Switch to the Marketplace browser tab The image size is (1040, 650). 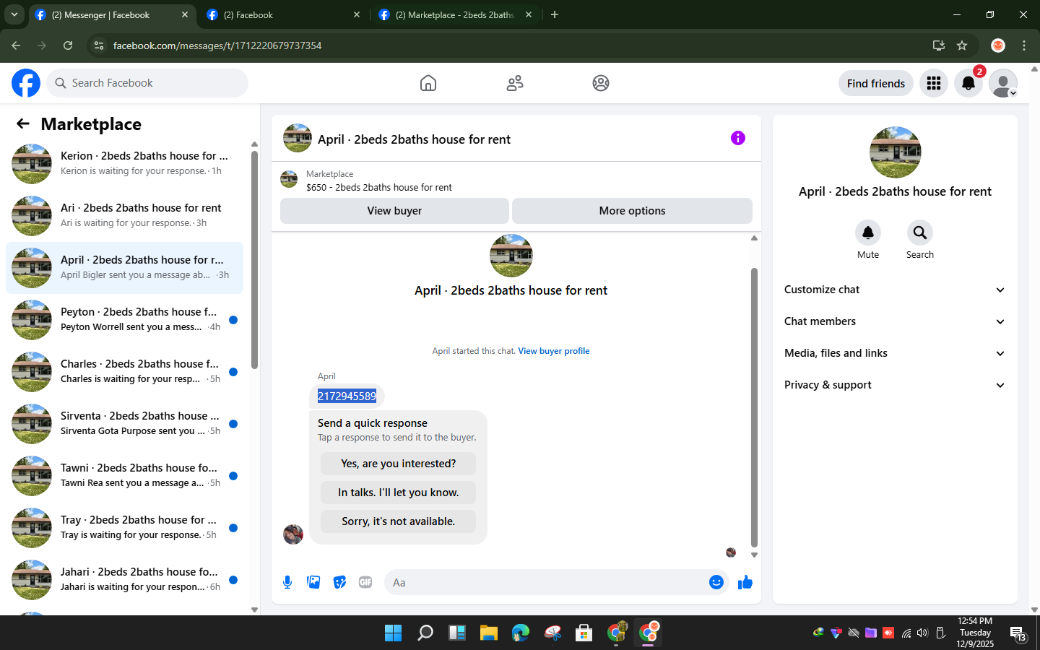click(456, 14)
